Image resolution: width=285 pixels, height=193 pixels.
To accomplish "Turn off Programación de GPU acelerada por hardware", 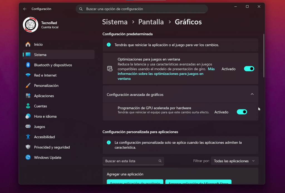I will (x=242, y=112).
